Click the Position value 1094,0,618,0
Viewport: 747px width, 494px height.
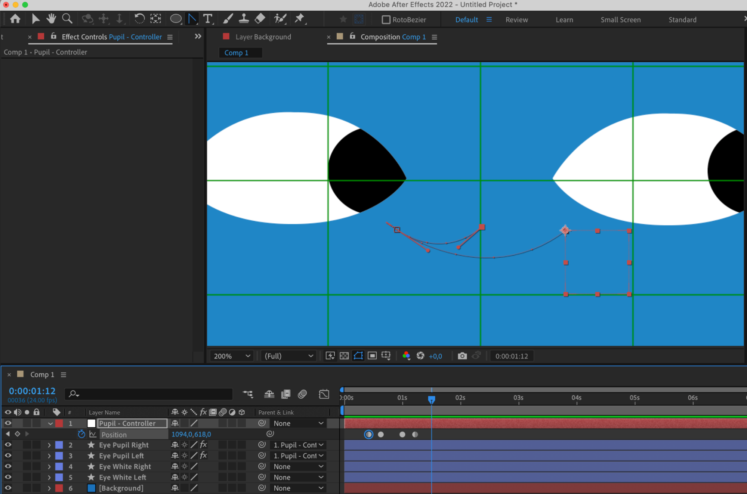tap(191, 434)
